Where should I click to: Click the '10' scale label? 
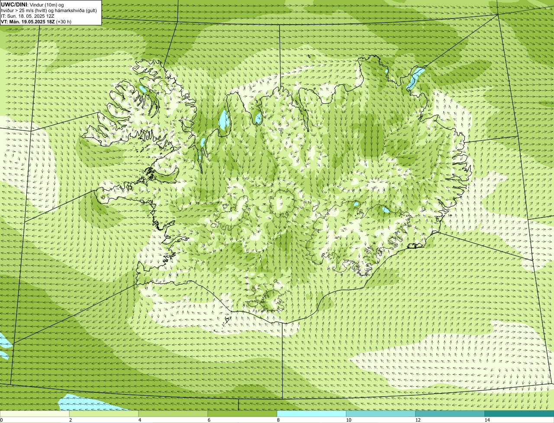click(x=348, y=420)
